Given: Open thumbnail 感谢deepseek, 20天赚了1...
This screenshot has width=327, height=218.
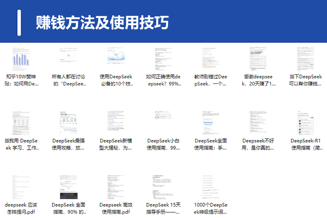Looking at the screenshot, I should (x=258, y=59).
